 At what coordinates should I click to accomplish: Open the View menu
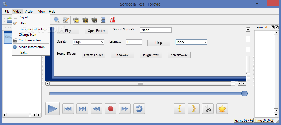[x=42, y=12]
